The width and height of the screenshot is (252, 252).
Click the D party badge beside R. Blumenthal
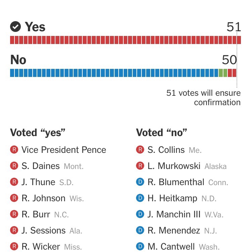[140, 182]
